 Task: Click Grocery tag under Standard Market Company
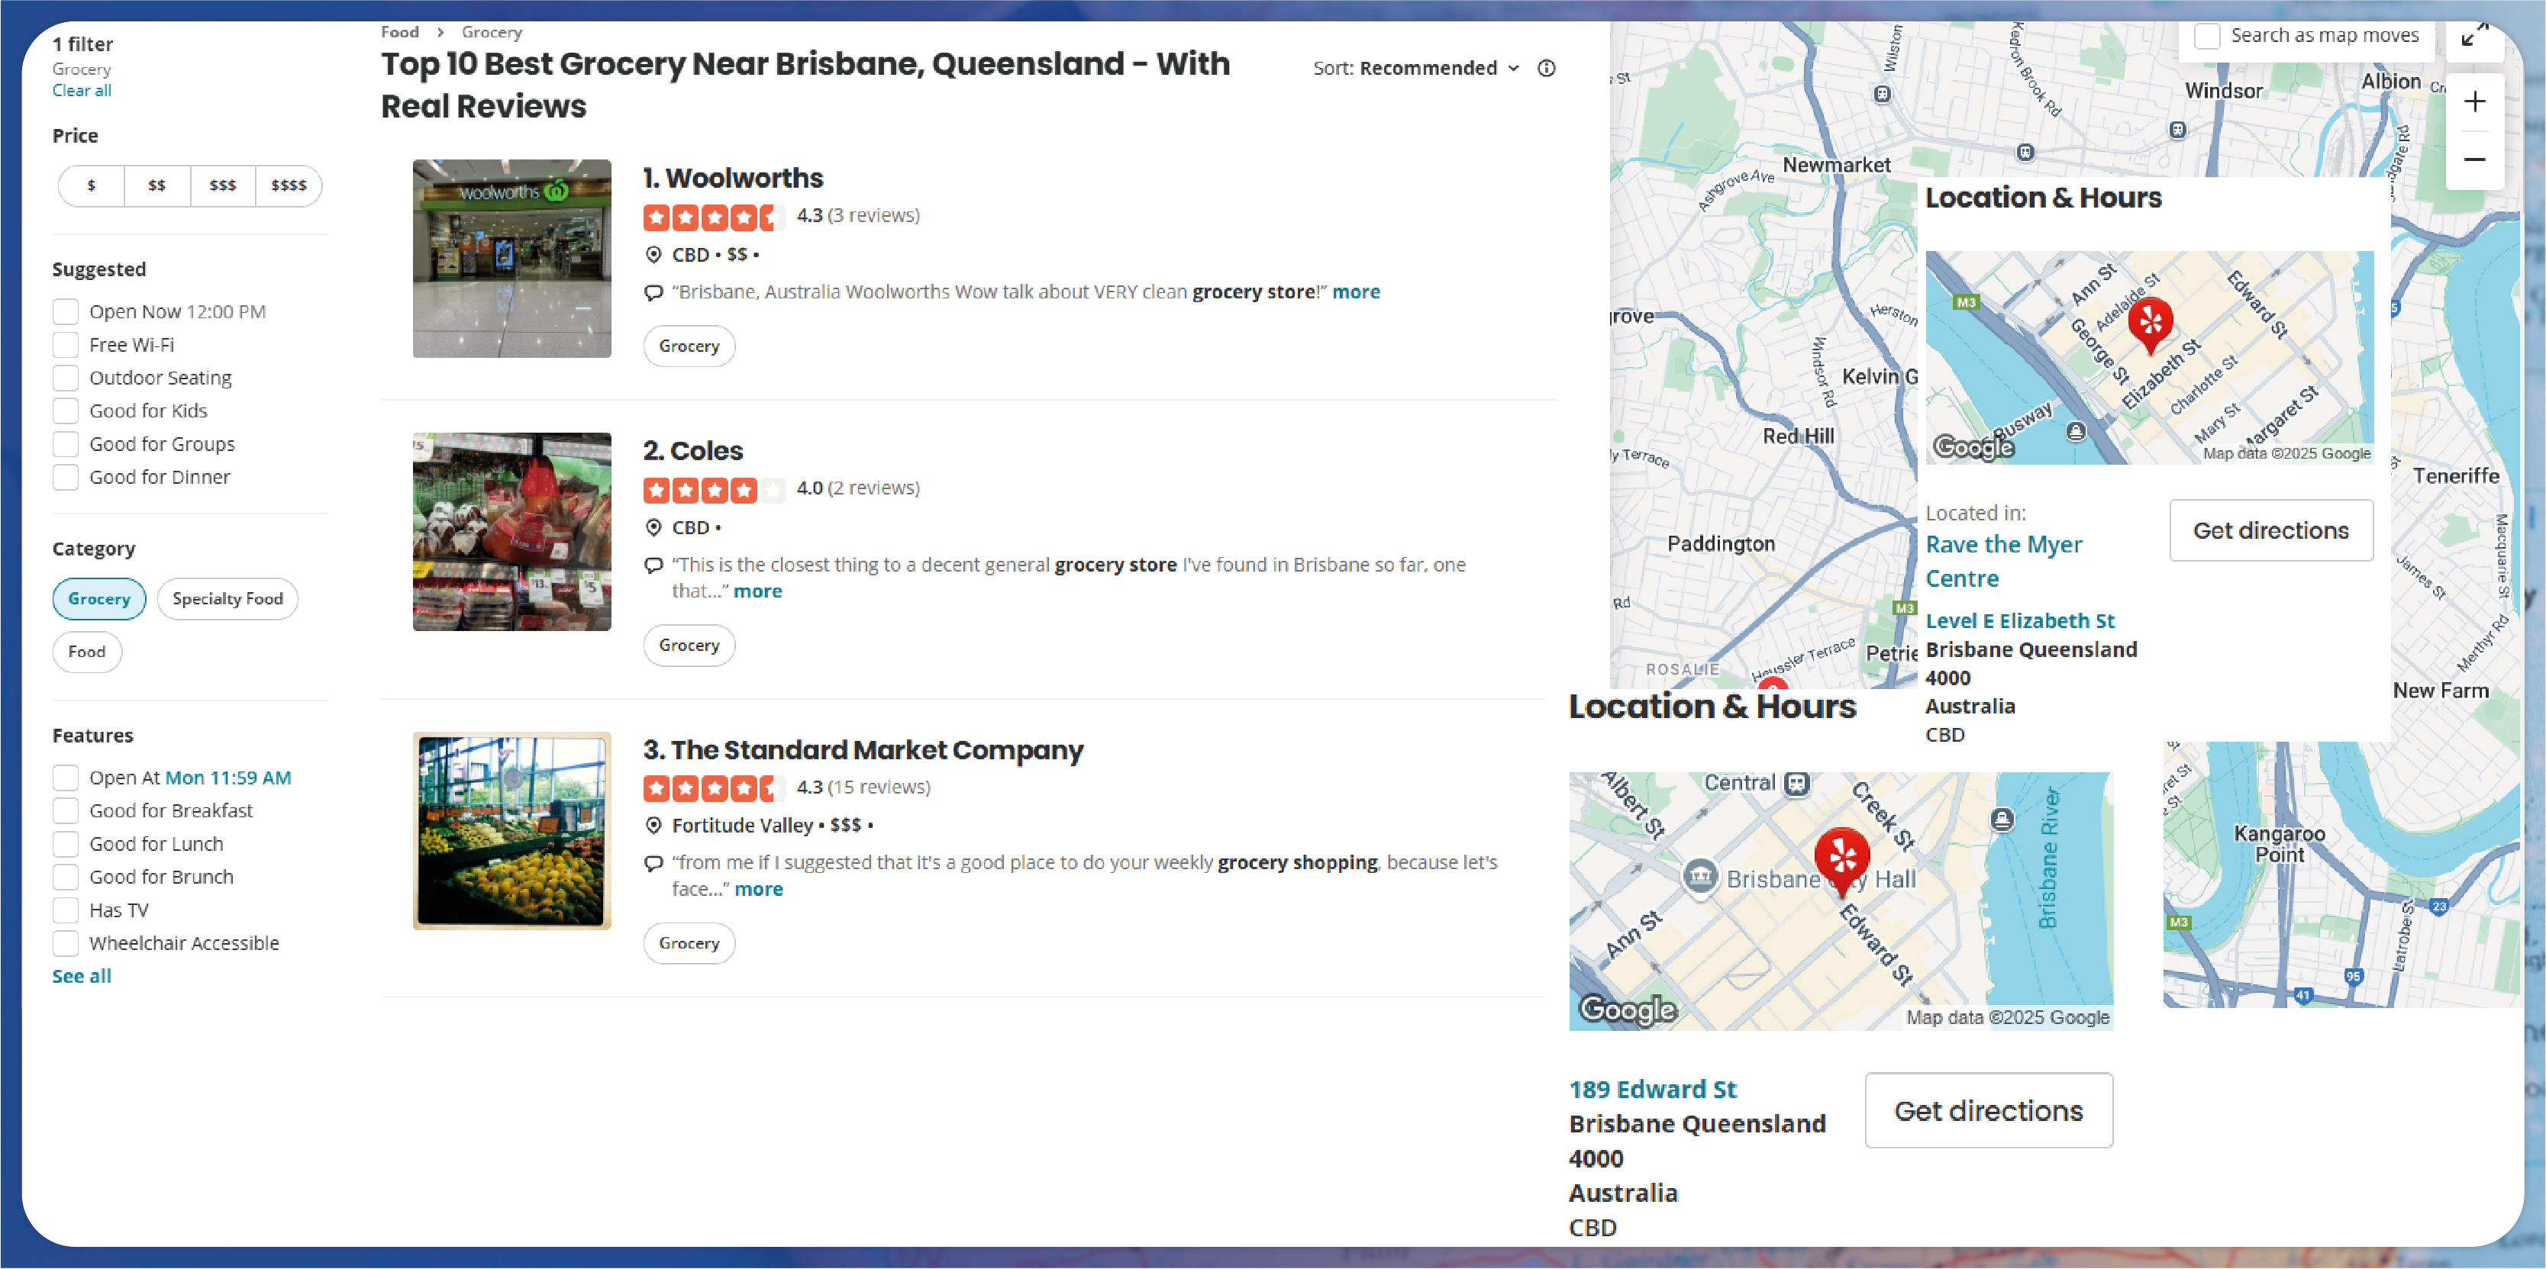pos(689,944)
